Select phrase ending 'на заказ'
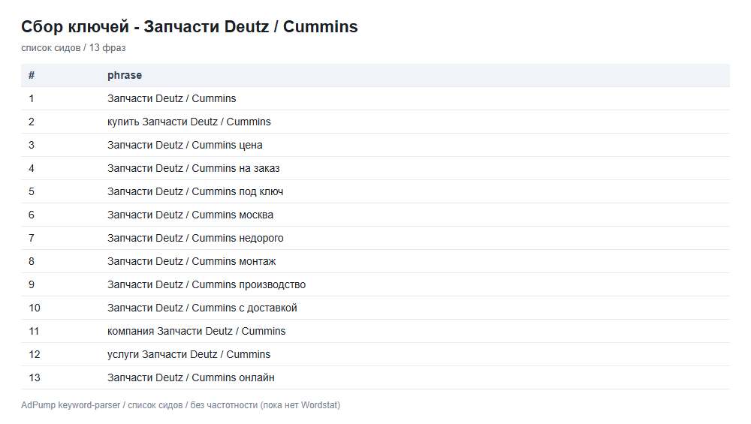751x424 pixels. click(x=194, y=168)
